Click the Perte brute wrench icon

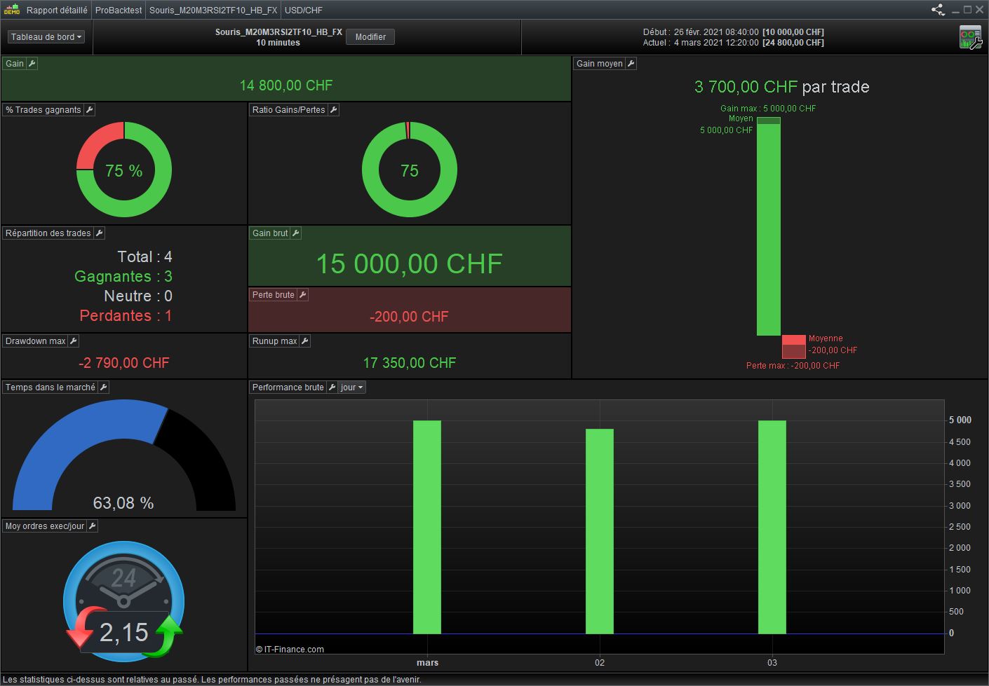point(303,295)
